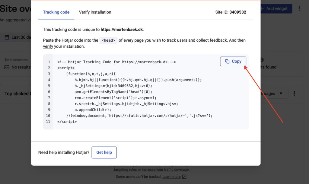Click the plus icon on Add widget

tap(262, 9)
